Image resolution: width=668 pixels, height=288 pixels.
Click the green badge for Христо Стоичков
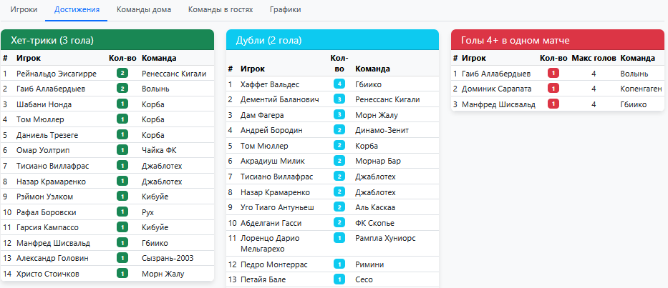[x=122, y=274]
